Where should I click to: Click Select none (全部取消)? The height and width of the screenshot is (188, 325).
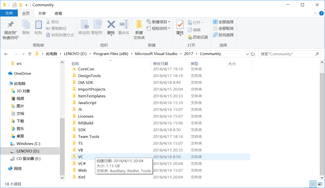[223, 28]
